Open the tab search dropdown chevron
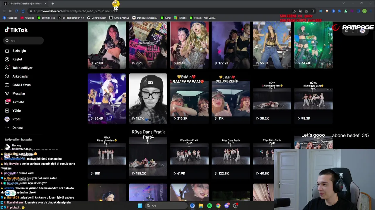The height and width of the screenshot is (210, 375). pos(343,3)
